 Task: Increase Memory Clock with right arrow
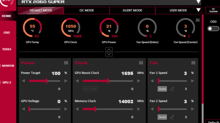(138, 109)
